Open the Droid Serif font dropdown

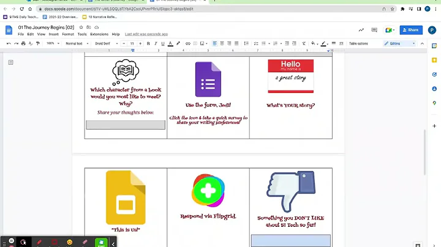107,43
